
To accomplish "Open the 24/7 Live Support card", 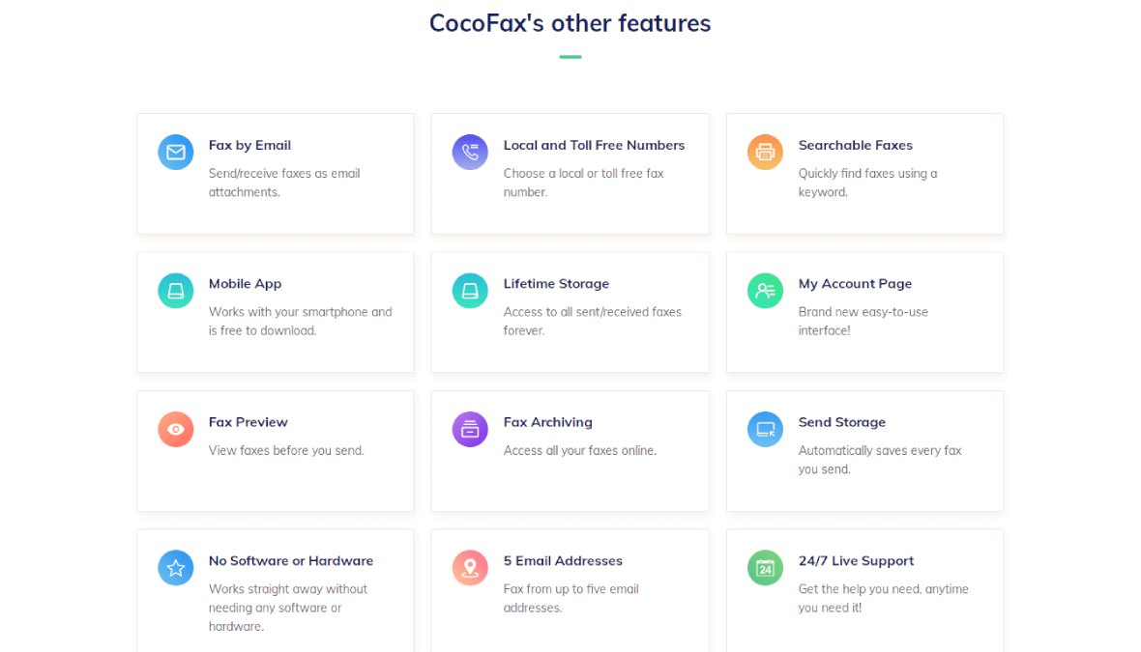I will (863, 589).
